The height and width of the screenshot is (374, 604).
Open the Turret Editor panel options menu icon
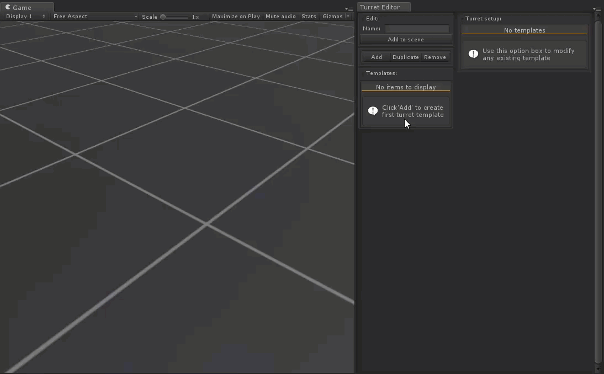click(x=597, y=9)
